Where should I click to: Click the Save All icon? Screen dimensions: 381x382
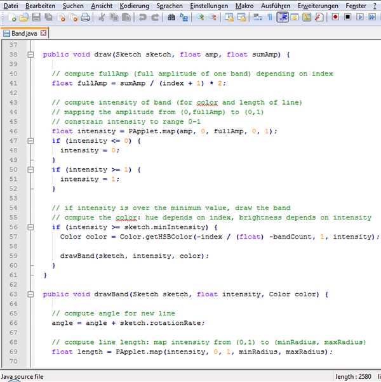click(x=48, y=17)
